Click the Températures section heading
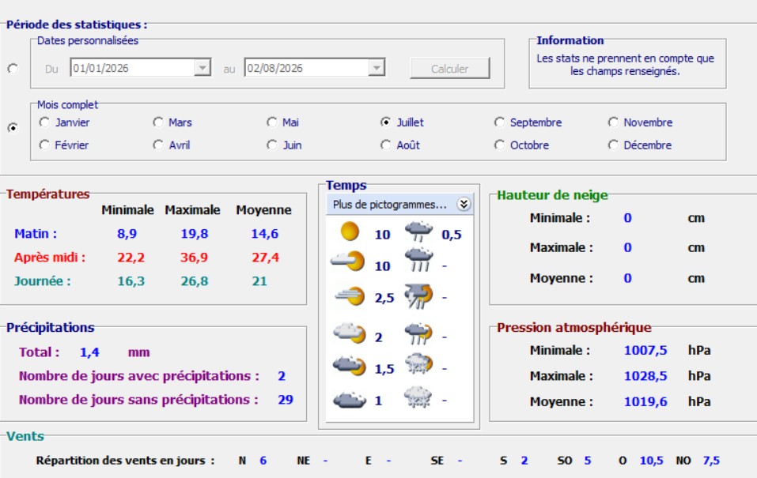Viewport: 757px width, 478px height. [47, 194]
